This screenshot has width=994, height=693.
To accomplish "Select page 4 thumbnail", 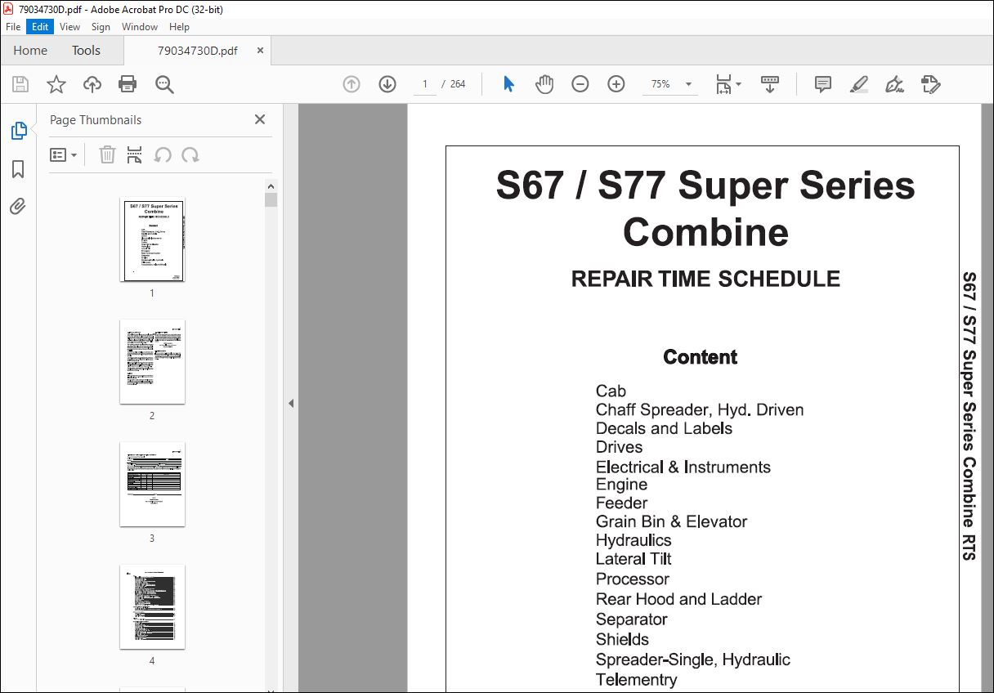I will (x=152, y=607).
